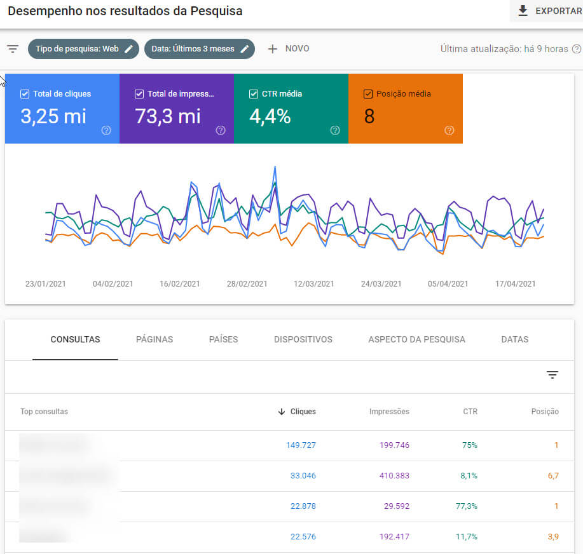The width and height of the screenshot is (583, 554).
Task: Open the Tipo de pesquisa: Web filter chip
Action: 76,48
